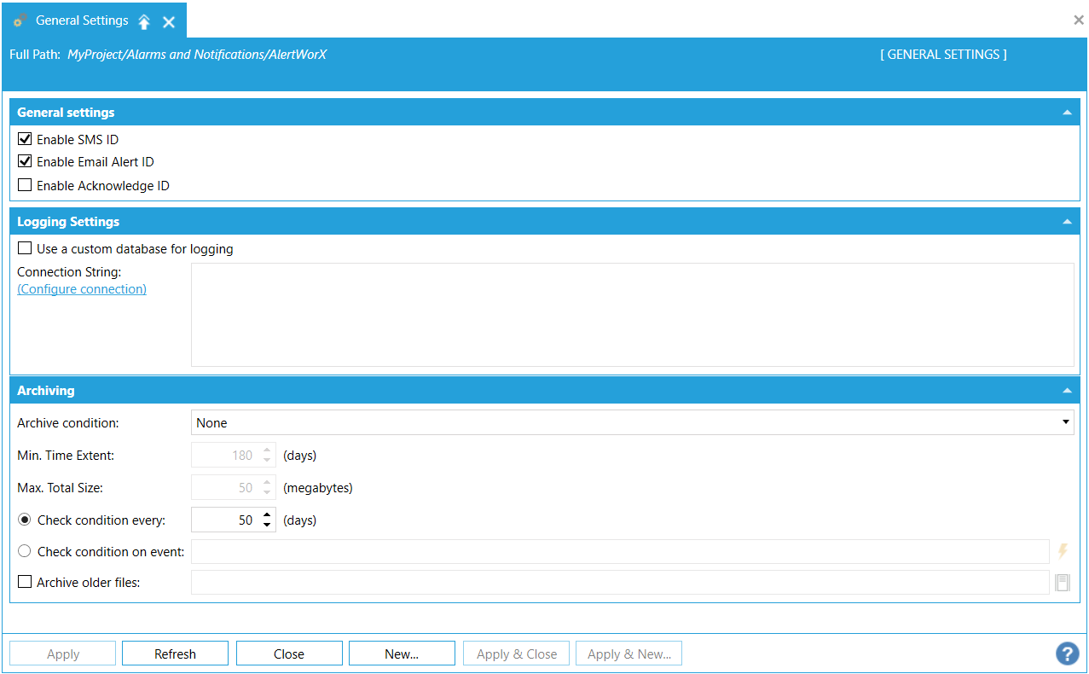Click the Configure connection link
This screenshot has width=1089, height=674.
coord(82,289)
